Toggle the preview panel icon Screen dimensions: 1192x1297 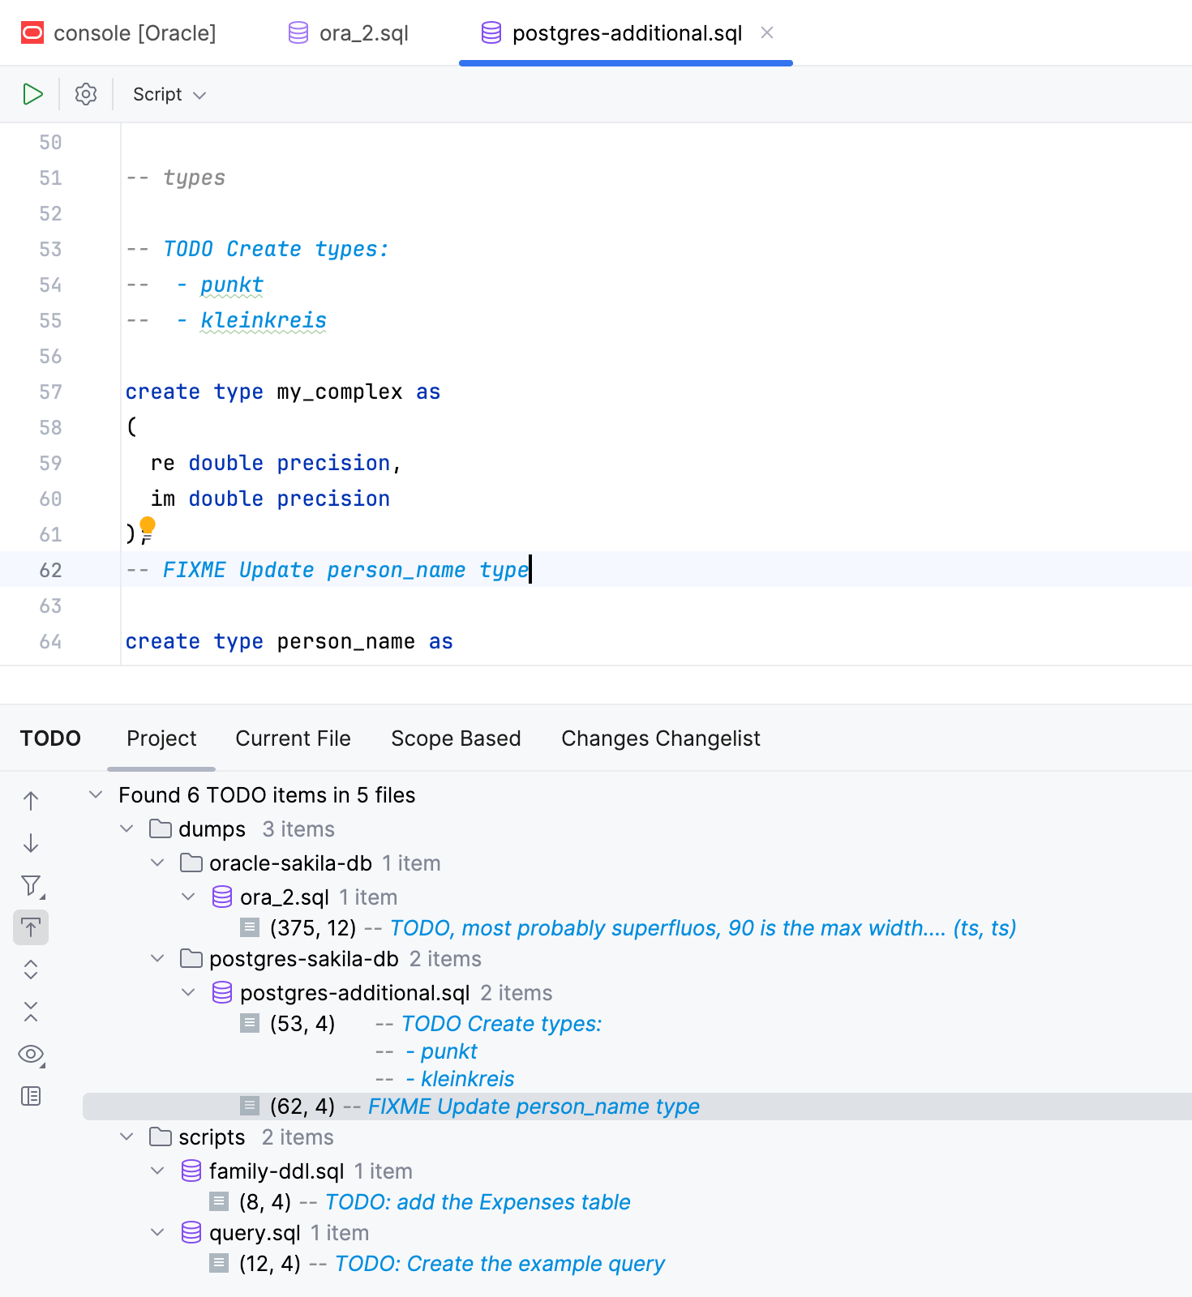point(31,1096)
